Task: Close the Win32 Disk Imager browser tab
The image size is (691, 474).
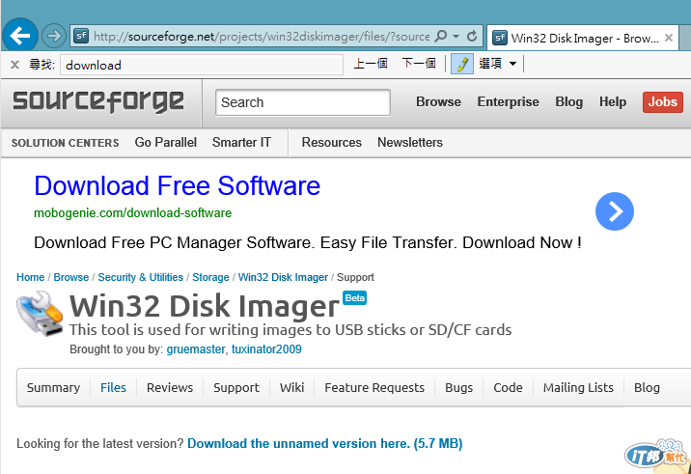Action: (669, 38)
